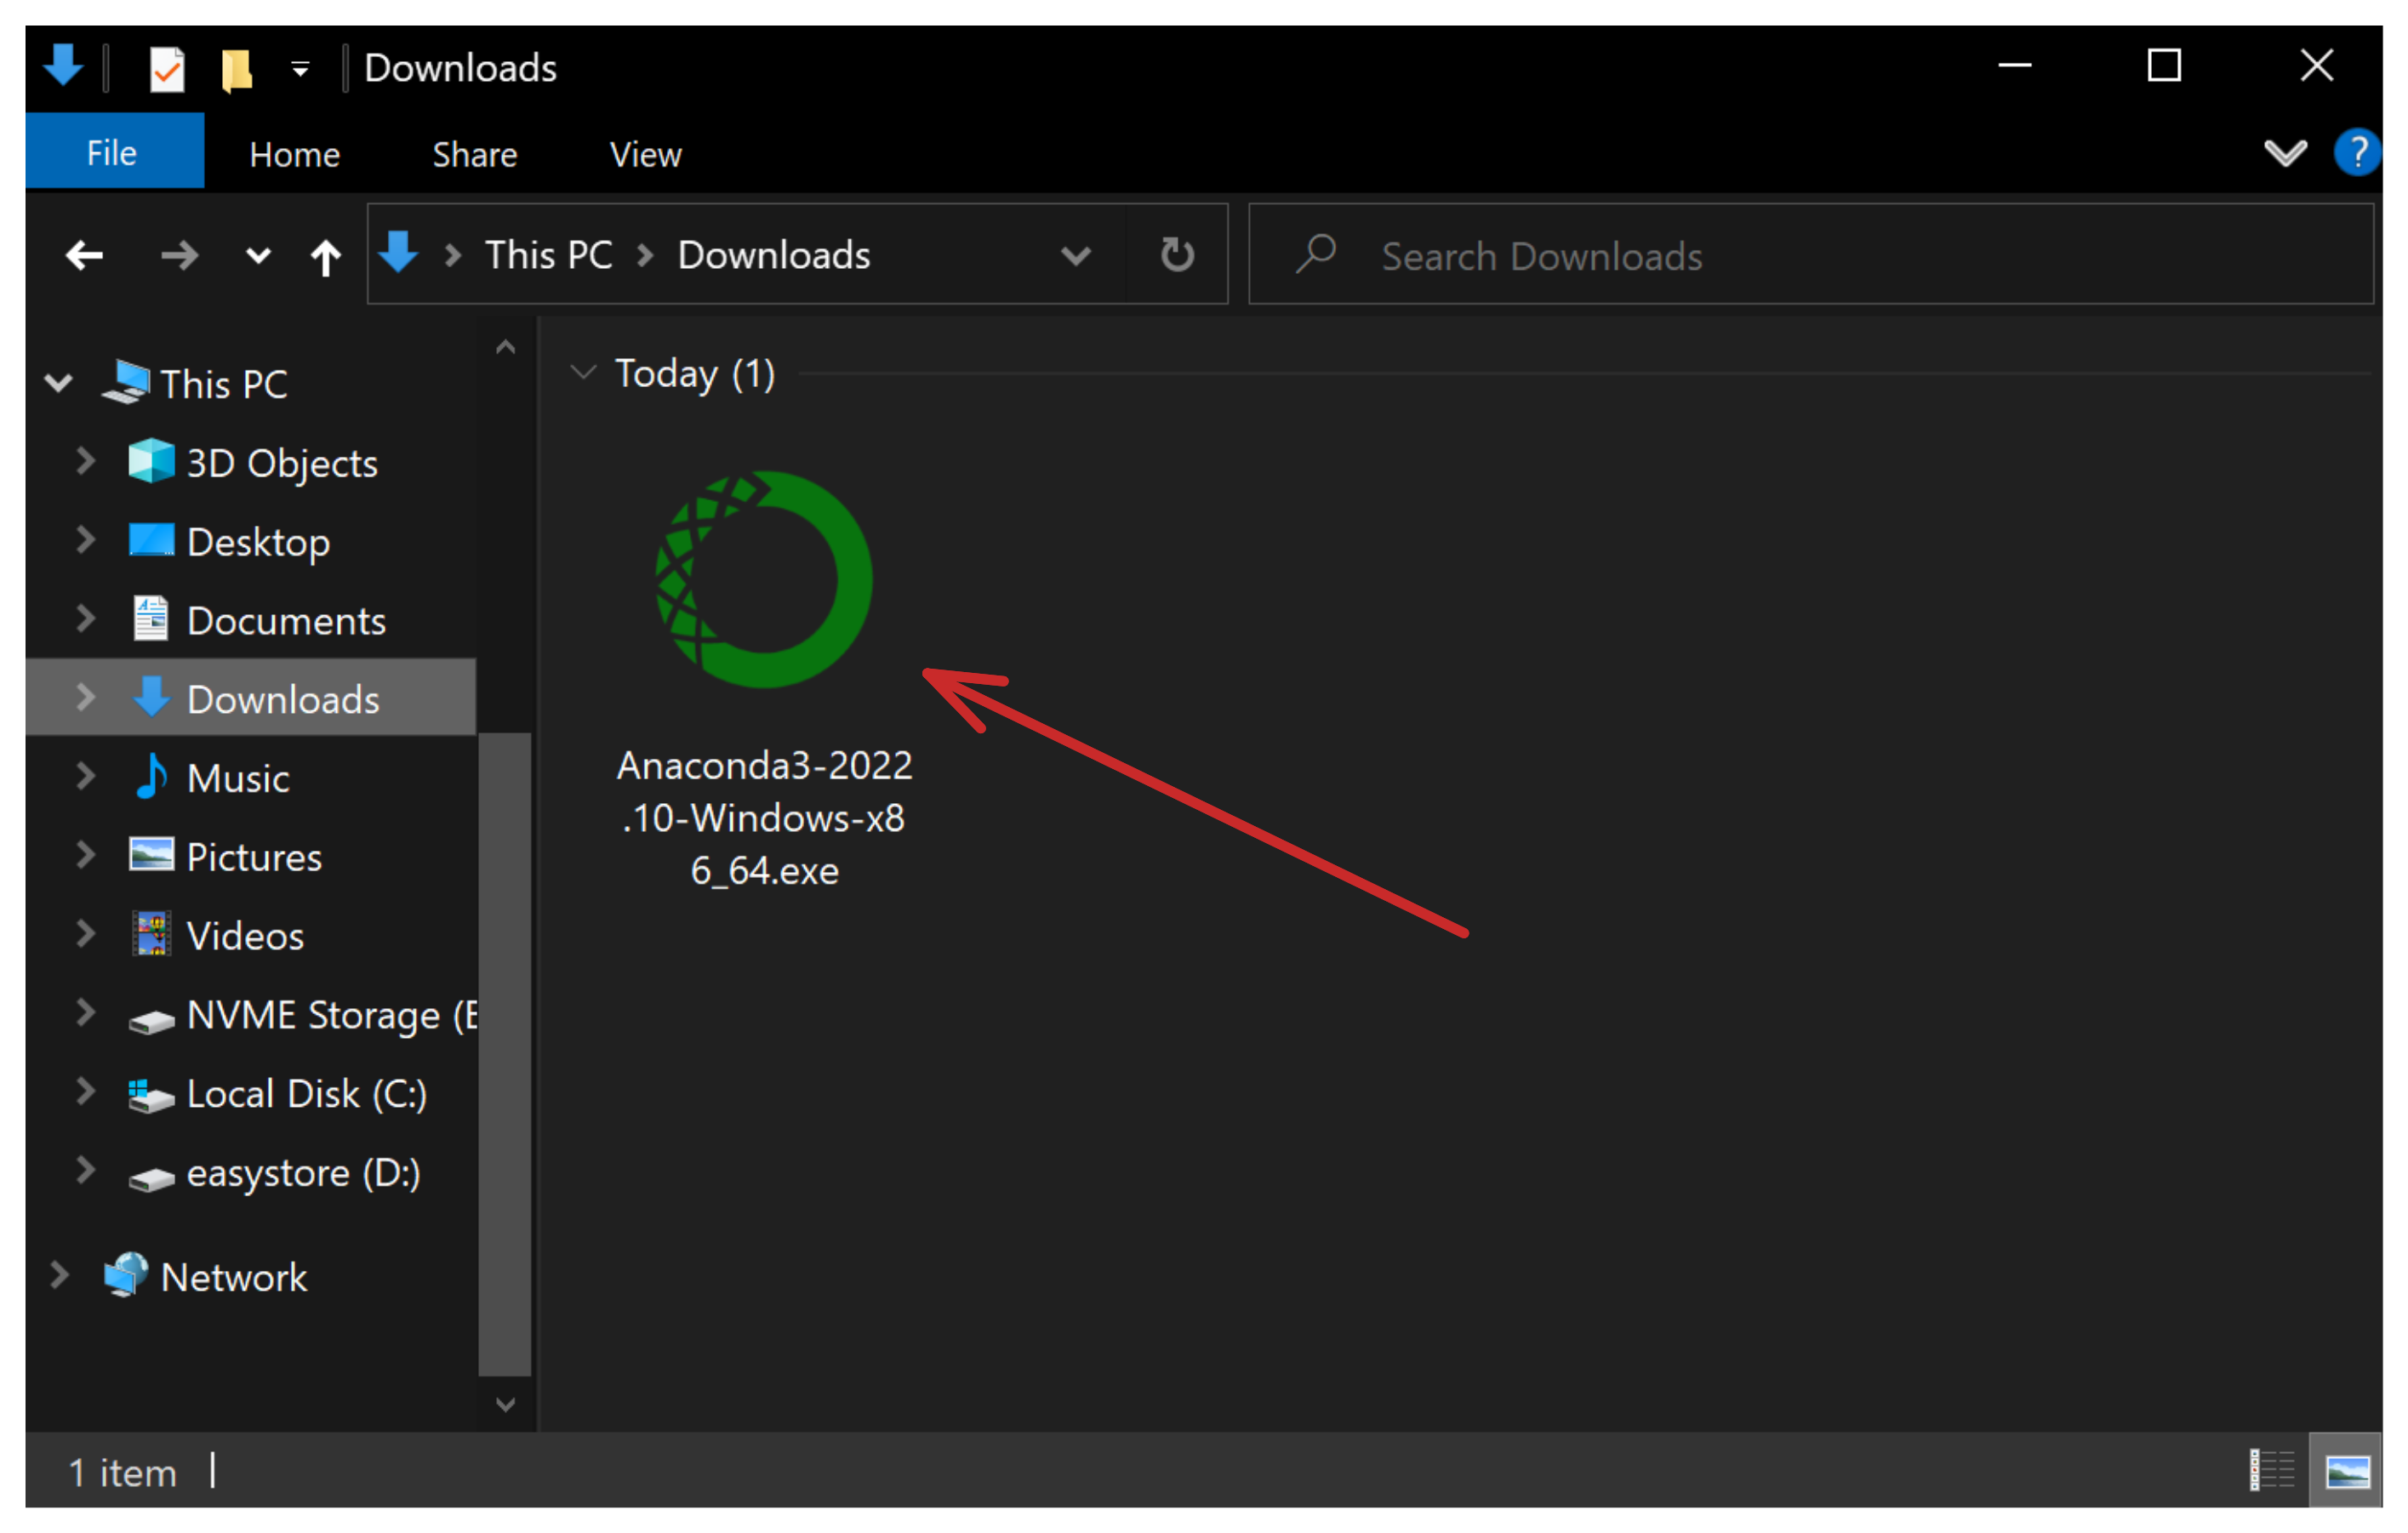The image size is (2408, 1533).
Task: Close the Downloads window
Action: coord(2316,66)
